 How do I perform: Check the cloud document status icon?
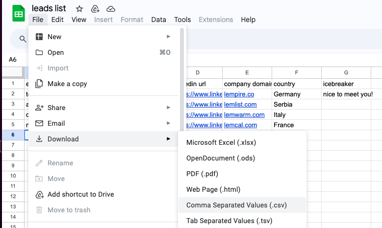[x=111, y=9]
